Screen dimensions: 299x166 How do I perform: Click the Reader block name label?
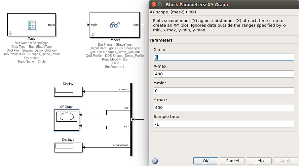[115, 40]
